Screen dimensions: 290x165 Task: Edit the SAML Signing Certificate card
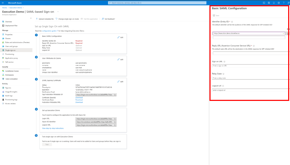click(121, 81)
